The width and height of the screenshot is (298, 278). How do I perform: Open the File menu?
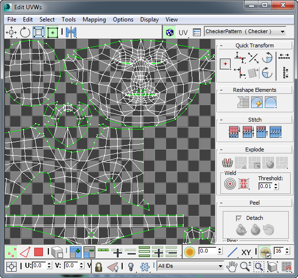pyautogui.click(x=12, y=20)
